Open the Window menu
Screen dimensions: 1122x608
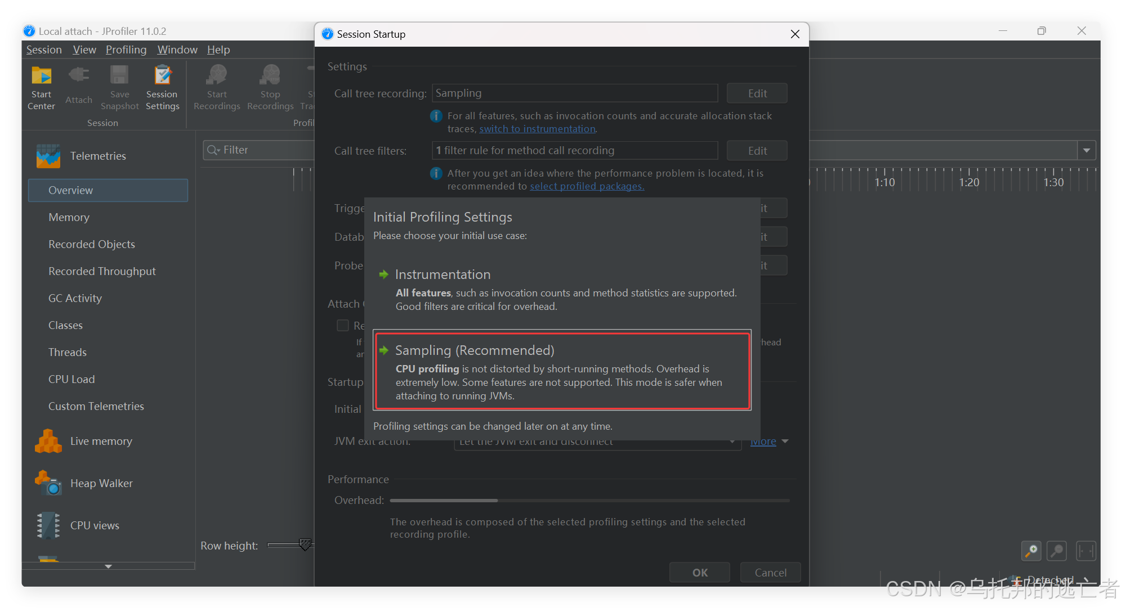177,49
